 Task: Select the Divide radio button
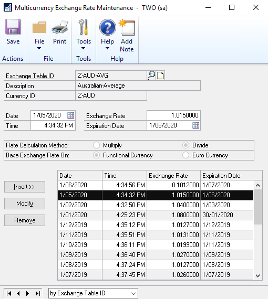click(185, 145)
